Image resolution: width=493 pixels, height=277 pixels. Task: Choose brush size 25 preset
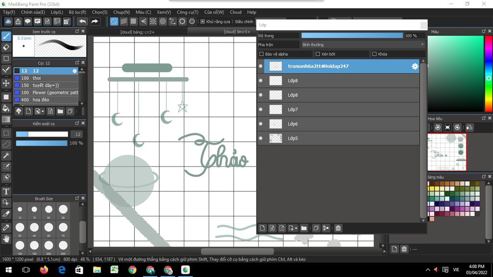click(x=63, y=211)
